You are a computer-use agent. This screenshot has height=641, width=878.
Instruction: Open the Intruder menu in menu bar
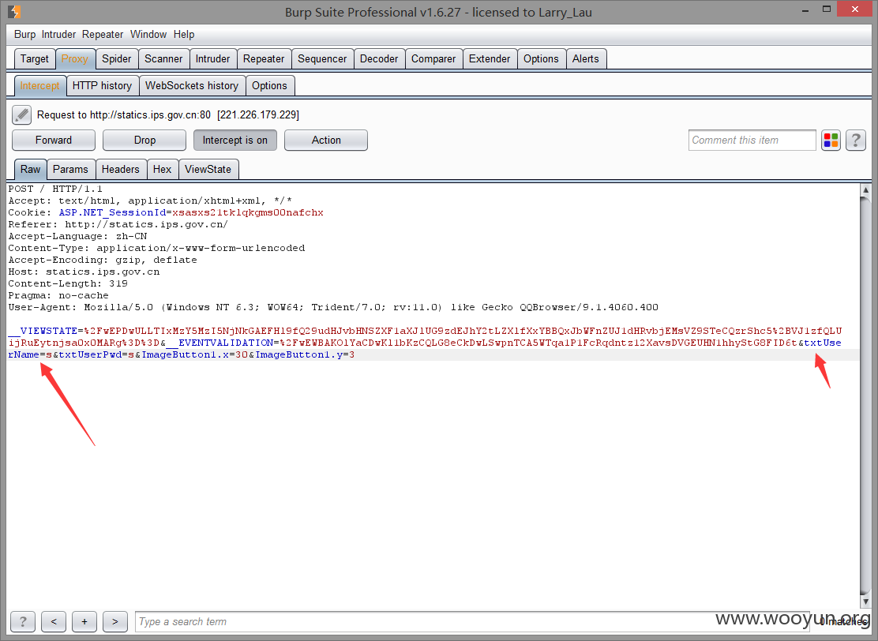58,34
